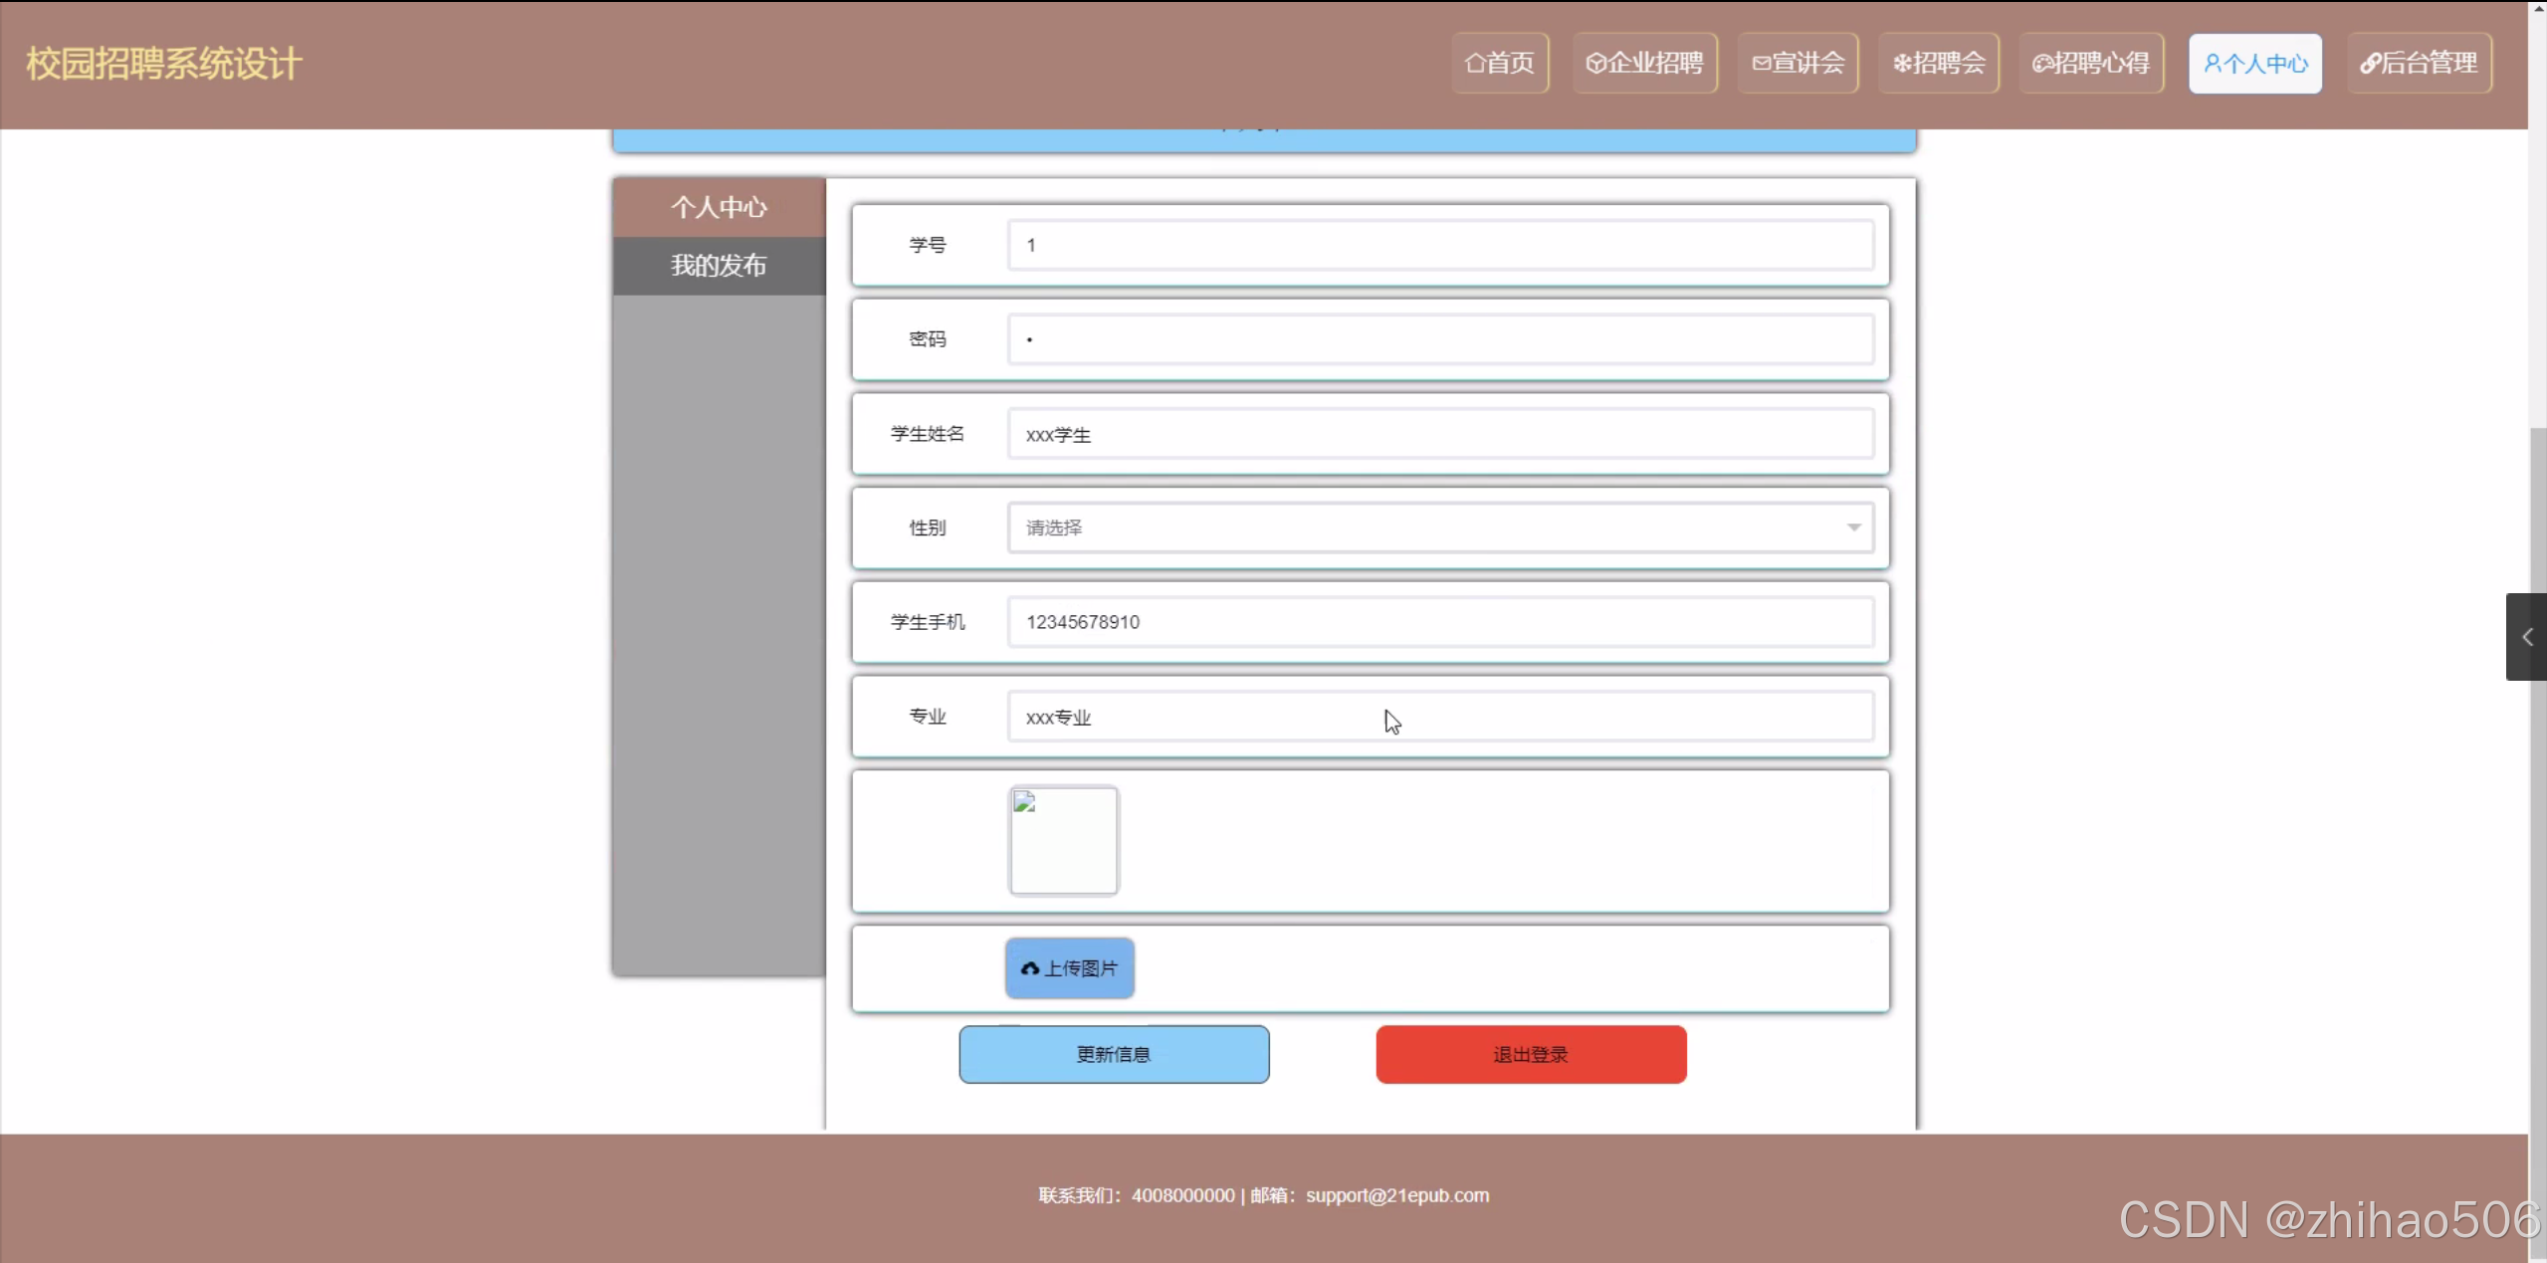Click the cube icon in 企业招聘
The height and width of the screenshot is (1263, 2547).
click(x=1596, y=64)
